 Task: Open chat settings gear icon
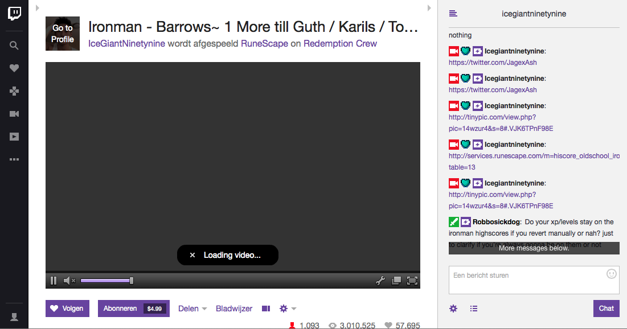[453, 309]
